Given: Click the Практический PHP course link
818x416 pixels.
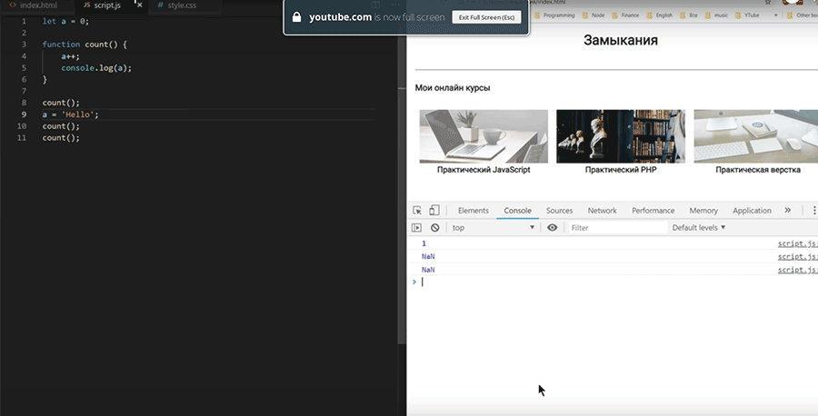Looking at the screenshot, I should 621,170.
